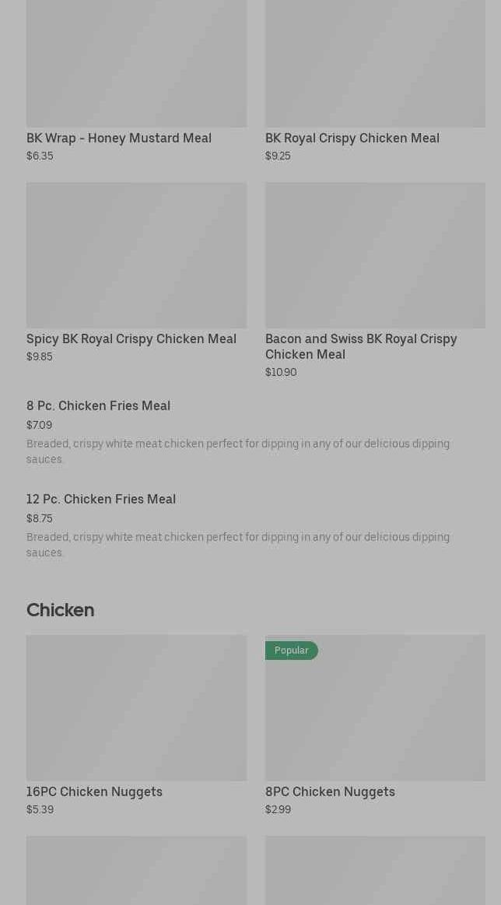Click the 16PC Chicken Nuggets title
The image size is (501, 905).
94,791
